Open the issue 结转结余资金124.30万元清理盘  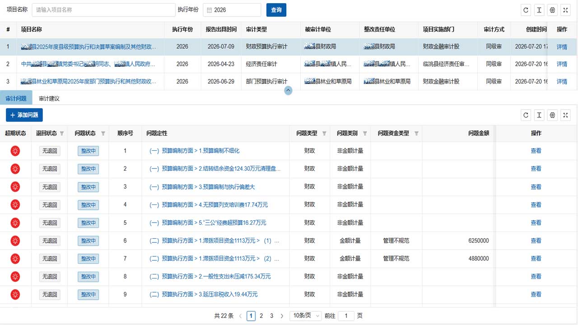[x=215, y=169]
